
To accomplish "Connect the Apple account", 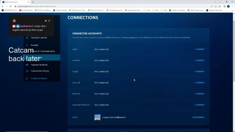I will point(199,49).
